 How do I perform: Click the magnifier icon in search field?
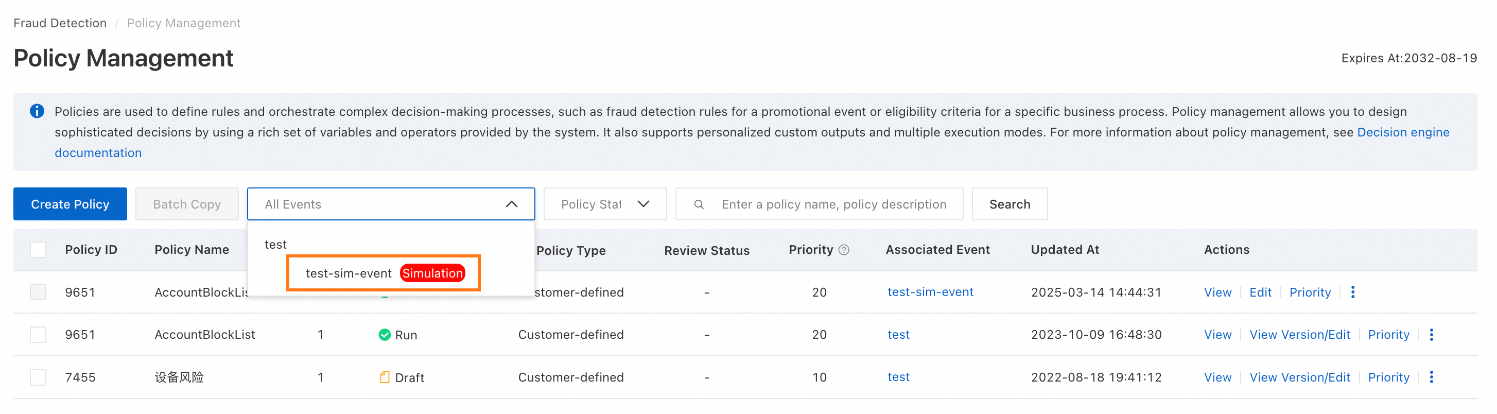click(x=699, y=204)
